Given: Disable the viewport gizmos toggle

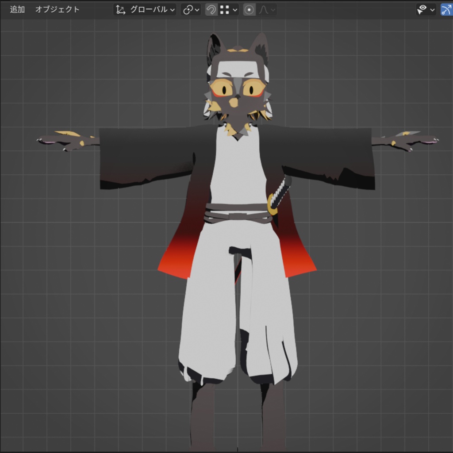Looking at the screenshot, I should click(x=447, y=9).
